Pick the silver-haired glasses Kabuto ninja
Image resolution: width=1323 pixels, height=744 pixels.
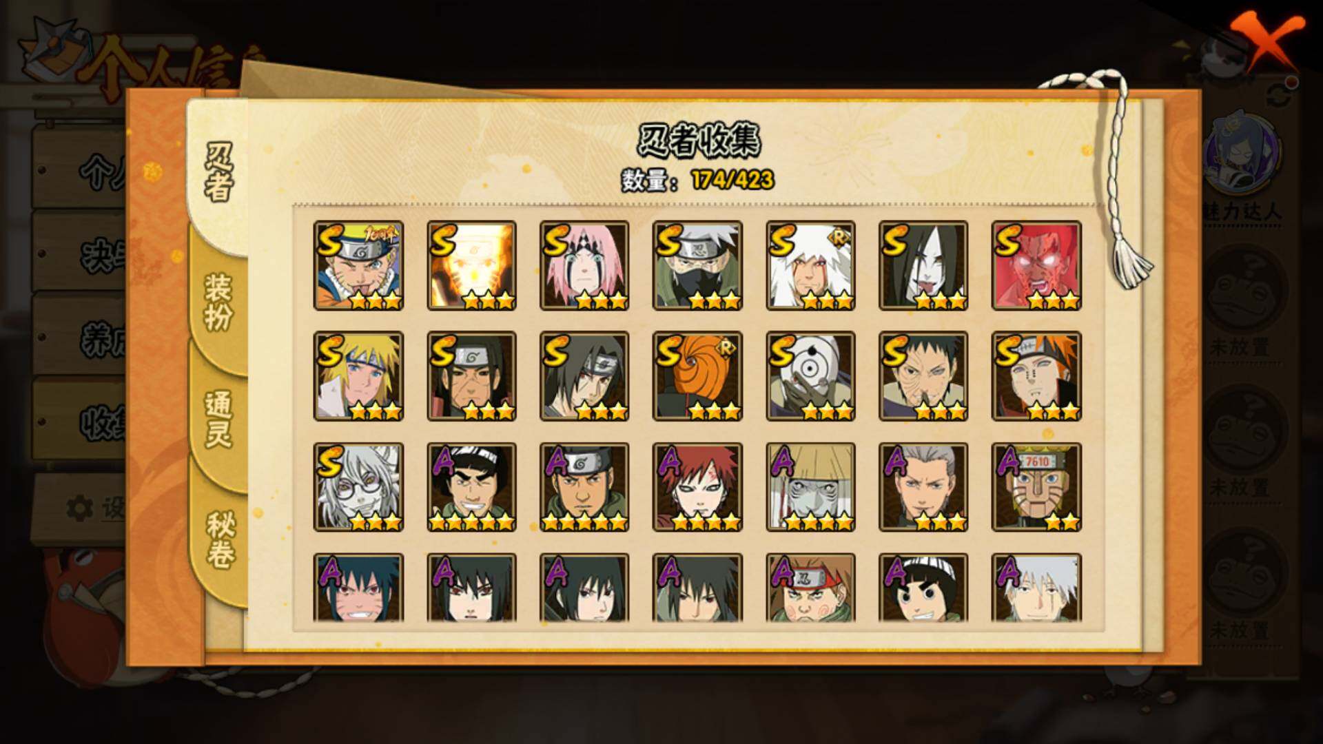pyautogui.click(x=358, y=487)
